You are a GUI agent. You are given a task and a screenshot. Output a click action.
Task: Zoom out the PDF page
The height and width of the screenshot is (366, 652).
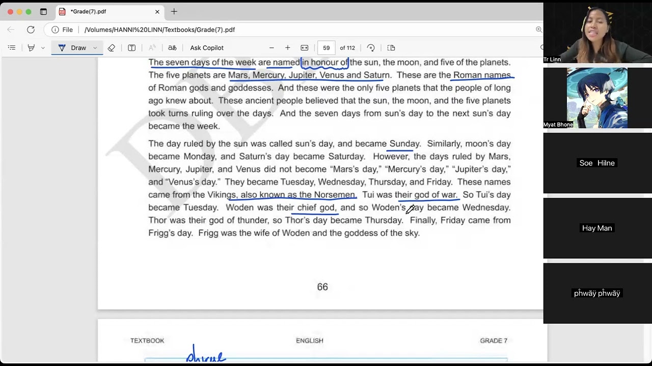pyautogui.click(x=271, y=48)
